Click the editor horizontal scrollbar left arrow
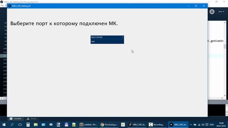 click(1, 98)
